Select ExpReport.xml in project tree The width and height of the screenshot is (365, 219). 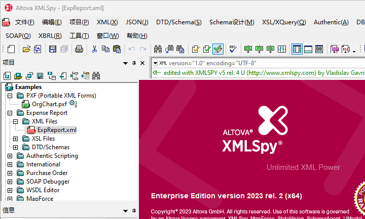coord(57,130)
